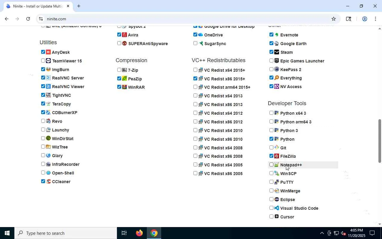Reload the ninite.com page
382x239 pixels.
tap(28, 19)
